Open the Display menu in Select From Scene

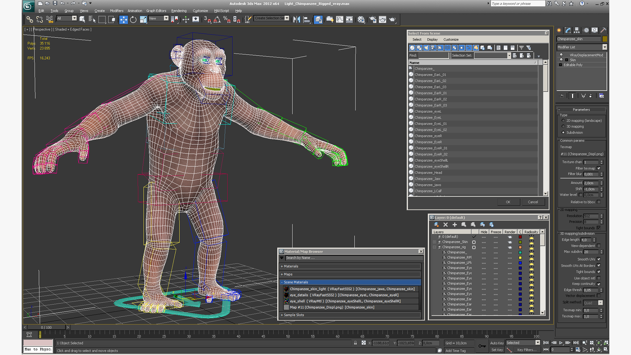coord(432,39)
